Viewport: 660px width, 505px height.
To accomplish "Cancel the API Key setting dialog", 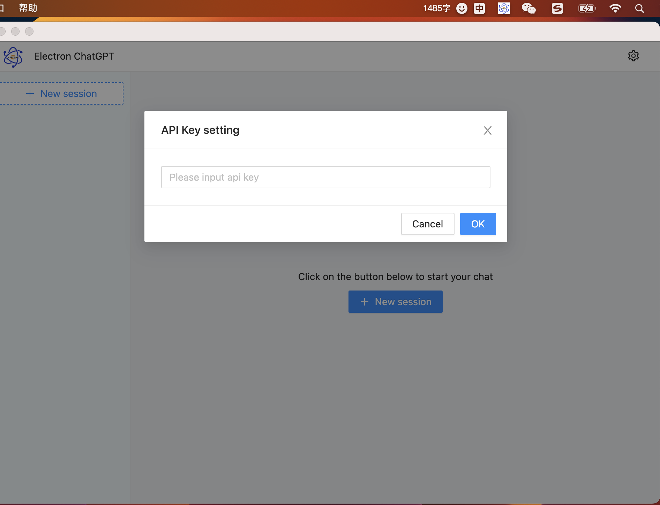I will 427,224.
